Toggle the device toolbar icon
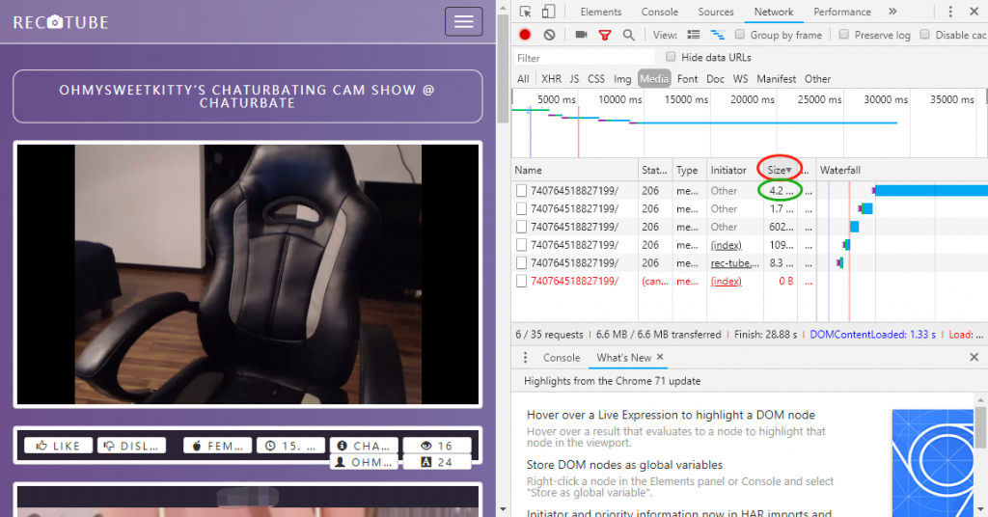988x517 pixels. point(549,12)
